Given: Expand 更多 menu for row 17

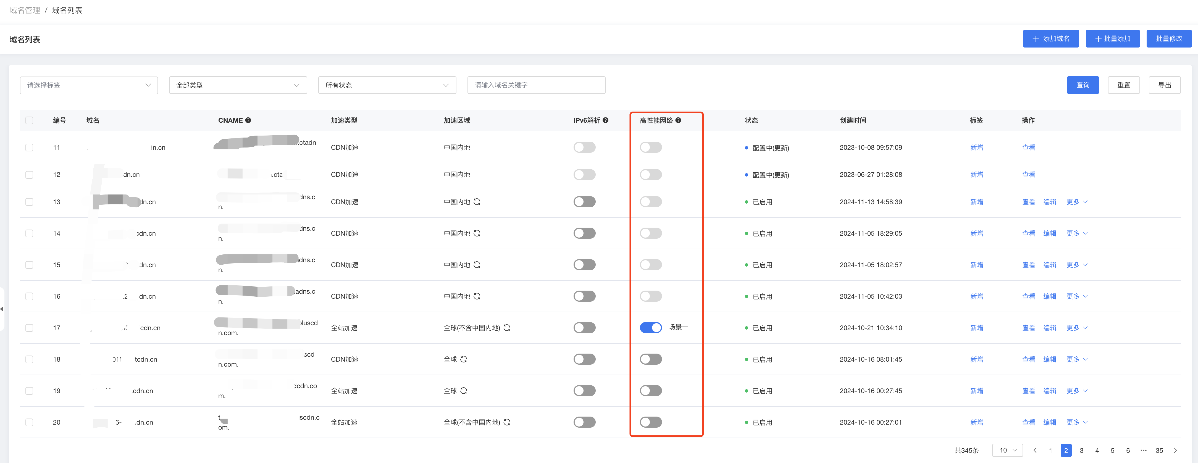Looking at the screenshot, I should [x=1077, y=328].
